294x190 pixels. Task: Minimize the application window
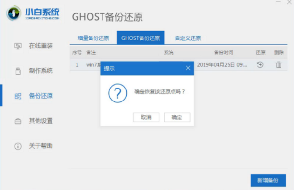pos(278,2)
